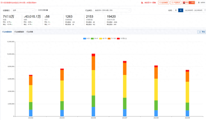Click the 京东双十一预售 link

(x=149, y=3)
